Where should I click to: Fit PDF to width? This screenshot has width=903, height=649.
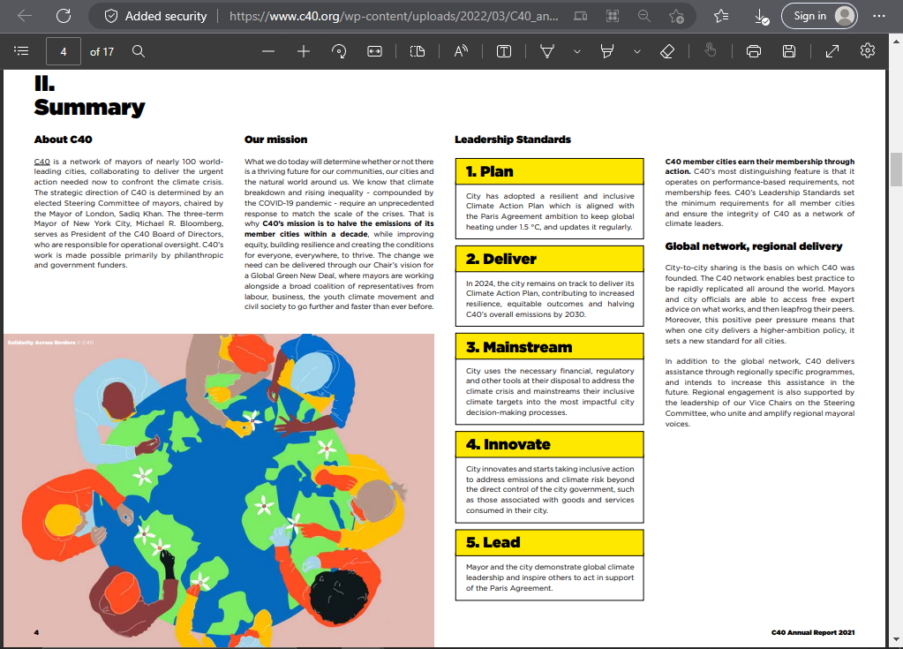pos(374,51)
